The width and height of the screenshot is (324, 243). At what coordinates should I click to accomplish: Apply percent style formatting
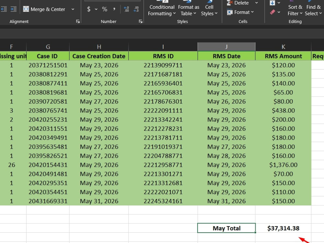pyautogui.click(x=105, y=9)
